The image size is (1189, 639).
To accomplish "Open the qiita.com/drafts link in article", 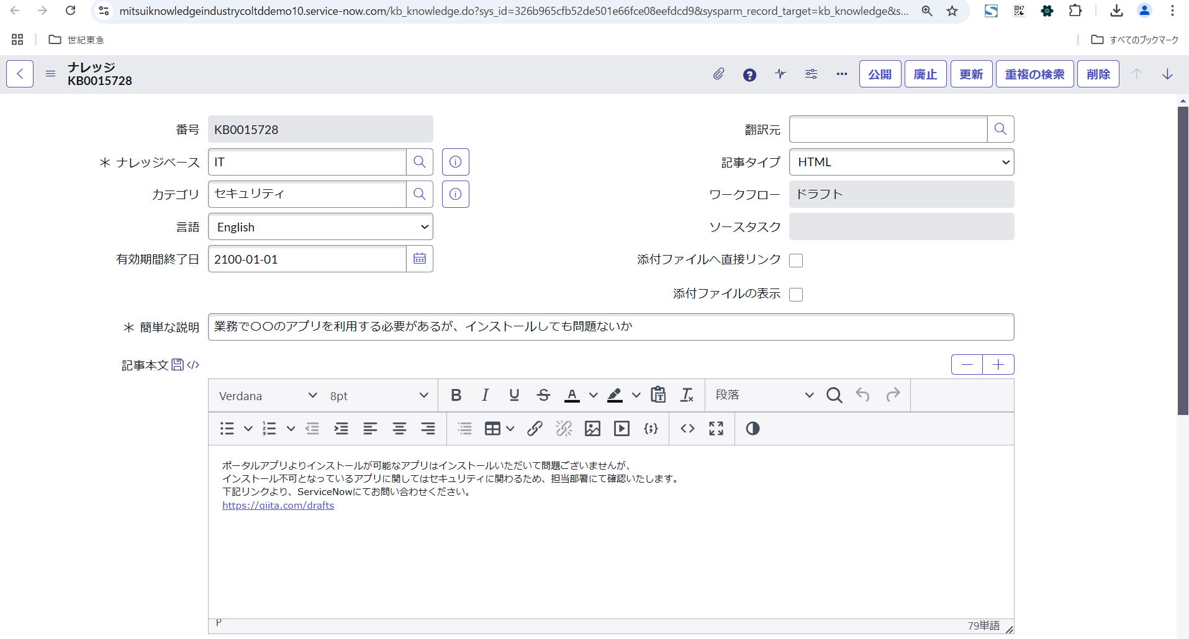I will pyautogui.click(x=278, y=506).
